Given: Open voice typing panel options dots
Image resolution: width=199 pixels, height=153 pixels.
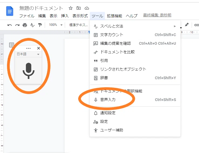Looking at the screenshot, I should click(28, 48).
